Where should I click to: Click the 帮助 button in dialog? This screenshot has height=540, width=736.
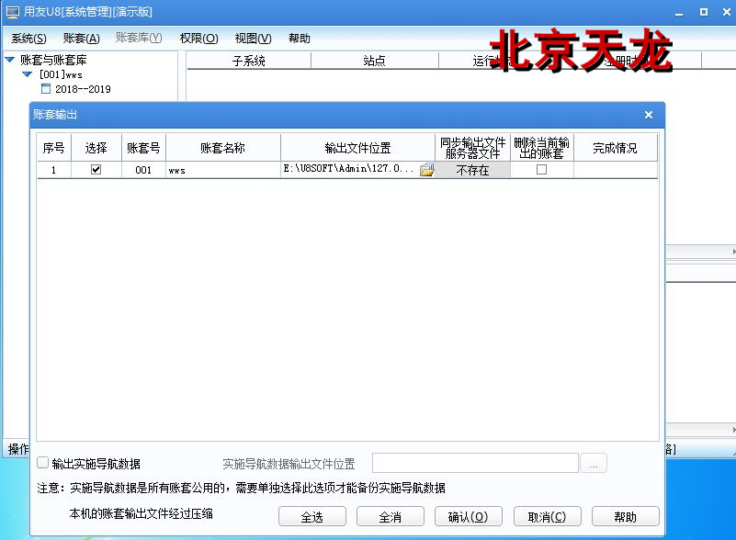[625, 516]
